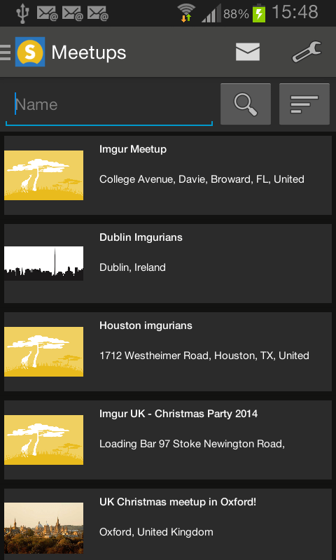Viewport: 336px width, 560px height.
Task: Tap the first email notification icon
Action: pos(47,13)
